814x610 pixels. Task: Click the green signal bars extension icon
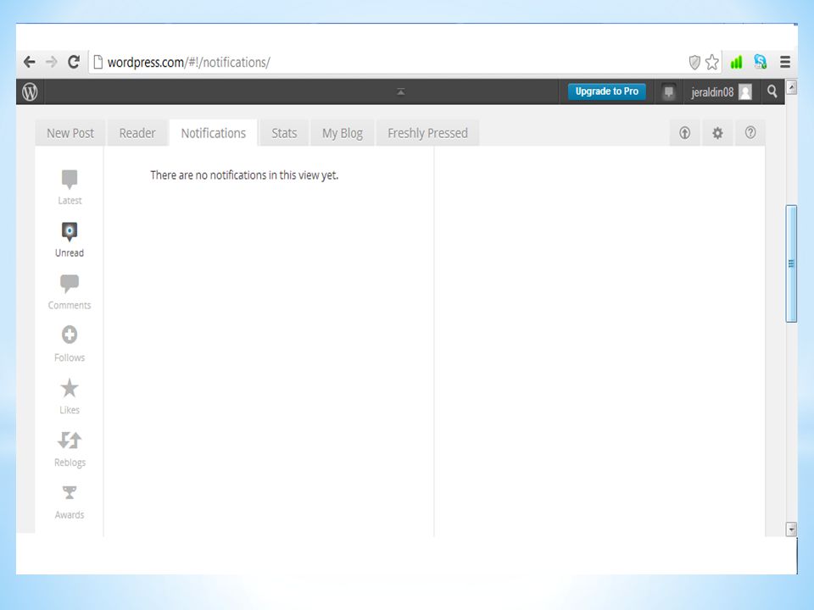pyautogui.click(x=736, y=62)
